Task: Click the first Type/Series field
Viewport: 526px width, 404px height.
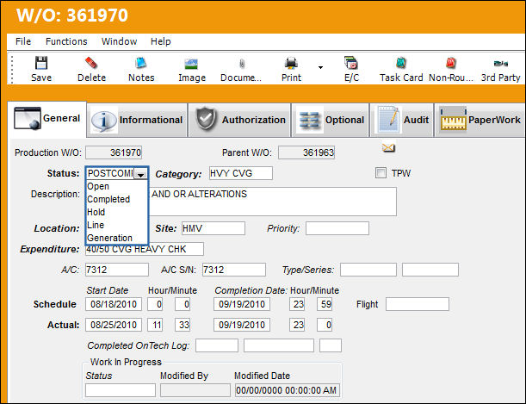Action: coord(368,270)
